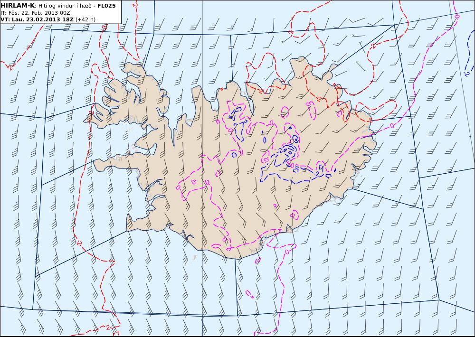Click the Hiti og vindur í hæð caption

(65, 6)
